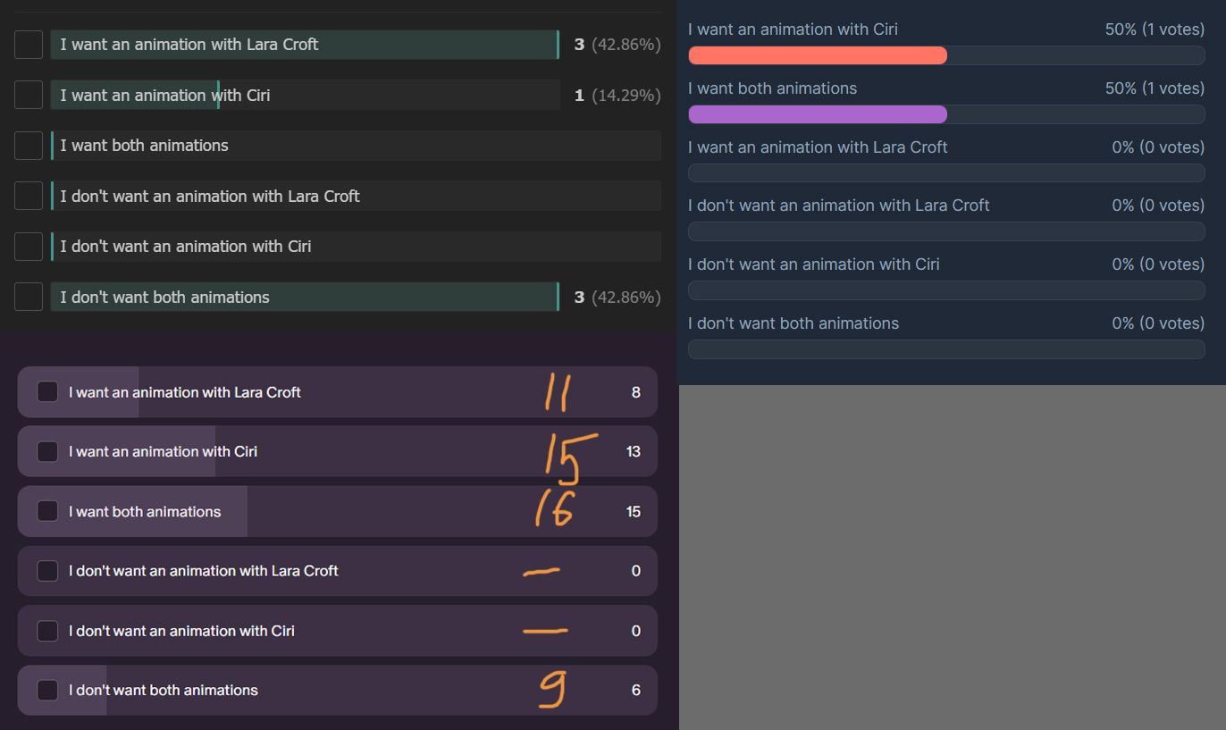
Task: Tick purple poll's "don't want Lara Croft" checkbox
Action: tap(47, 571)
